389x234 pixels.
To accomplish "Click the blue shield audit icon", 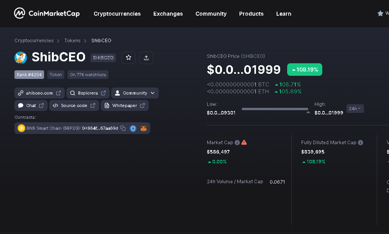I will (x=133, y=128).
